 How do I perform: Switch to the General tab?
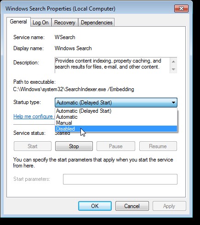[x=18, y=22]
